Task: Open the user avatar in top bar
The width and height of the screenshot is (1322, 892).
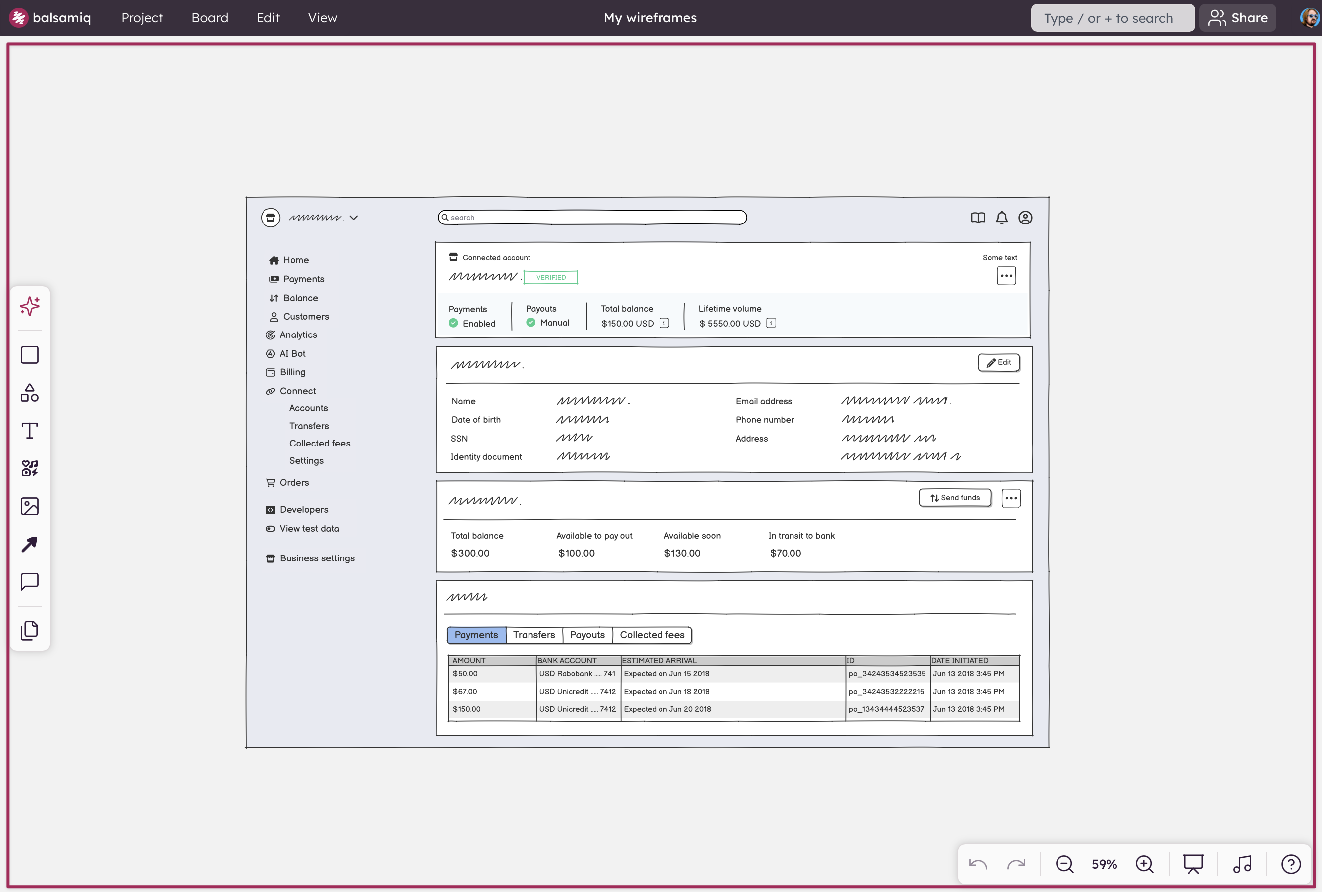Action: coord(1309,17)
